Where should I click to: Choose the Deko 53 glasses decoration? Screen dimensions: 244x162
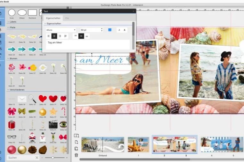click(x=12, y=137)
